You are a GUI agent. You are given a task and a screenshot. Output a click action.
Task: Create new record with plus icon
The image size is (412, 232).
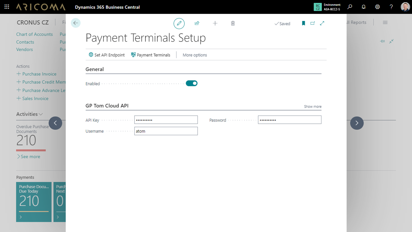click(x=215, y=23)
